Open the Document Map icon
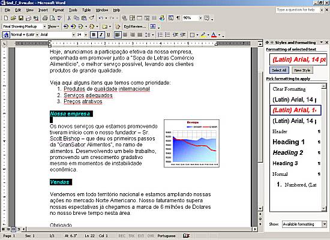The height and width of the screenshot is (240, 330). 170,18
